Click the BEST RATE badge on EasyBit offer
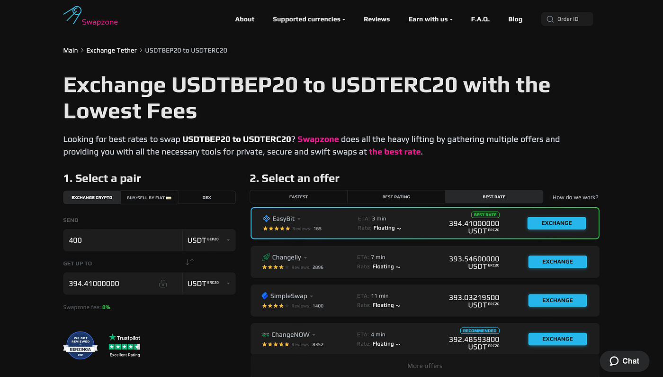The height and width of the screenshot is (377, 663). tap(485, 215)
